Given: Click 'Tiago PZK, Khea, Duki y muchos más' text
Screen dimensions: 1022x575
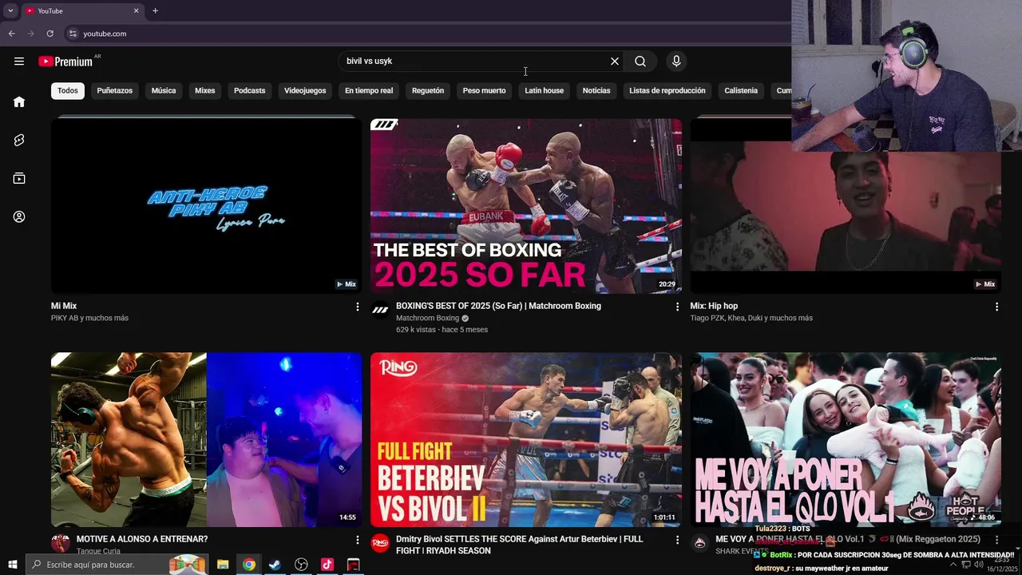Looking at the screenshot, I should [x=751, y=318].
